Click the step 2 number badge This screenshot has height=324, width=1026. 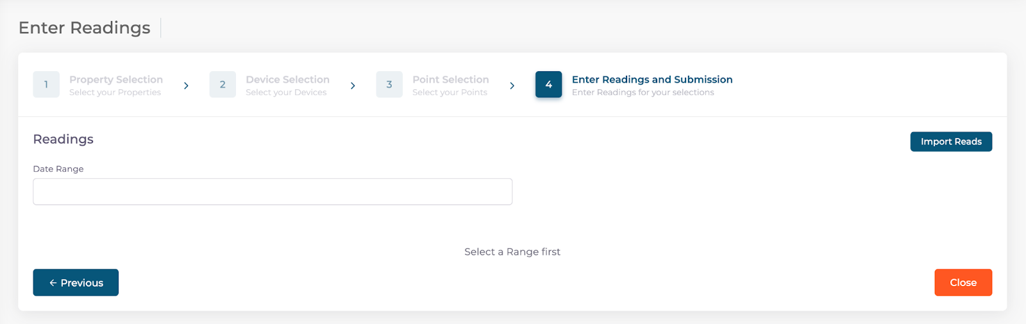(223, 85)
